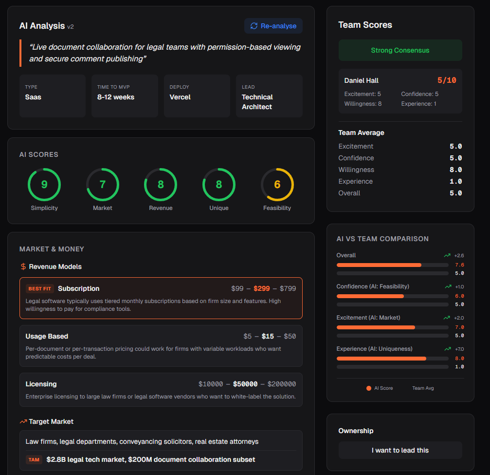Select the green arrow next to +2.6 Overall

447,255
